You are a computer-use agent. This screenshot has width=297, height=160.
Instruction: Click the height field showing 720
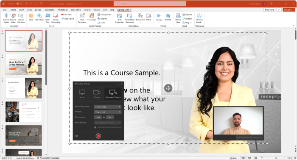coord(110,117)
